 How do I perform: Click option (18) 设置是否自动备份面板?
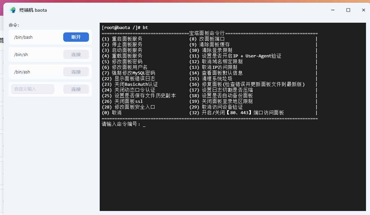[221, 95]
